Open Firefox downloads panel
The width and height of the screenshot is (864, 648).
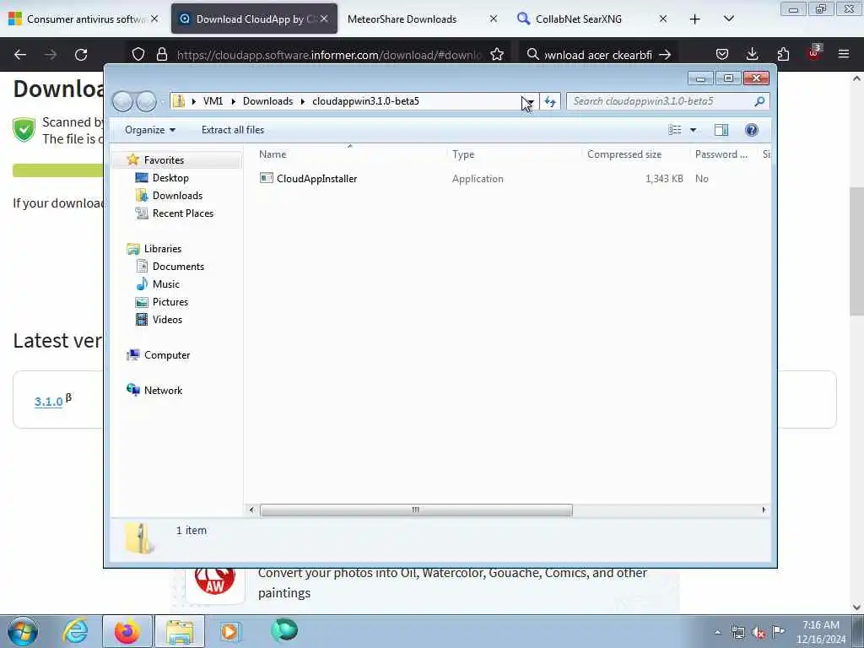point(752,55)
